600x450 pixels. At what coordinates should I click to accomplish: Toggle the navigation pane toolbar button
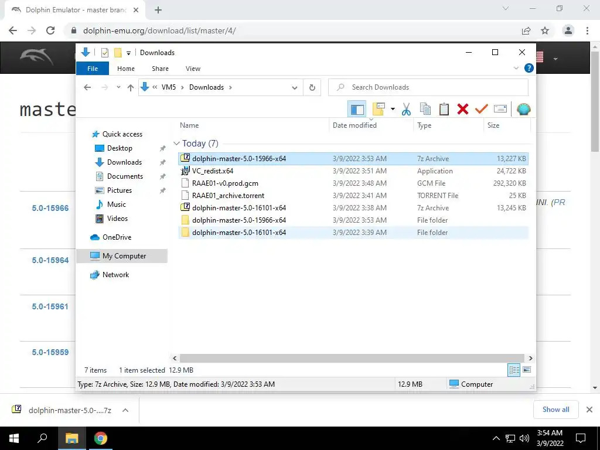(x=357, y=110)
